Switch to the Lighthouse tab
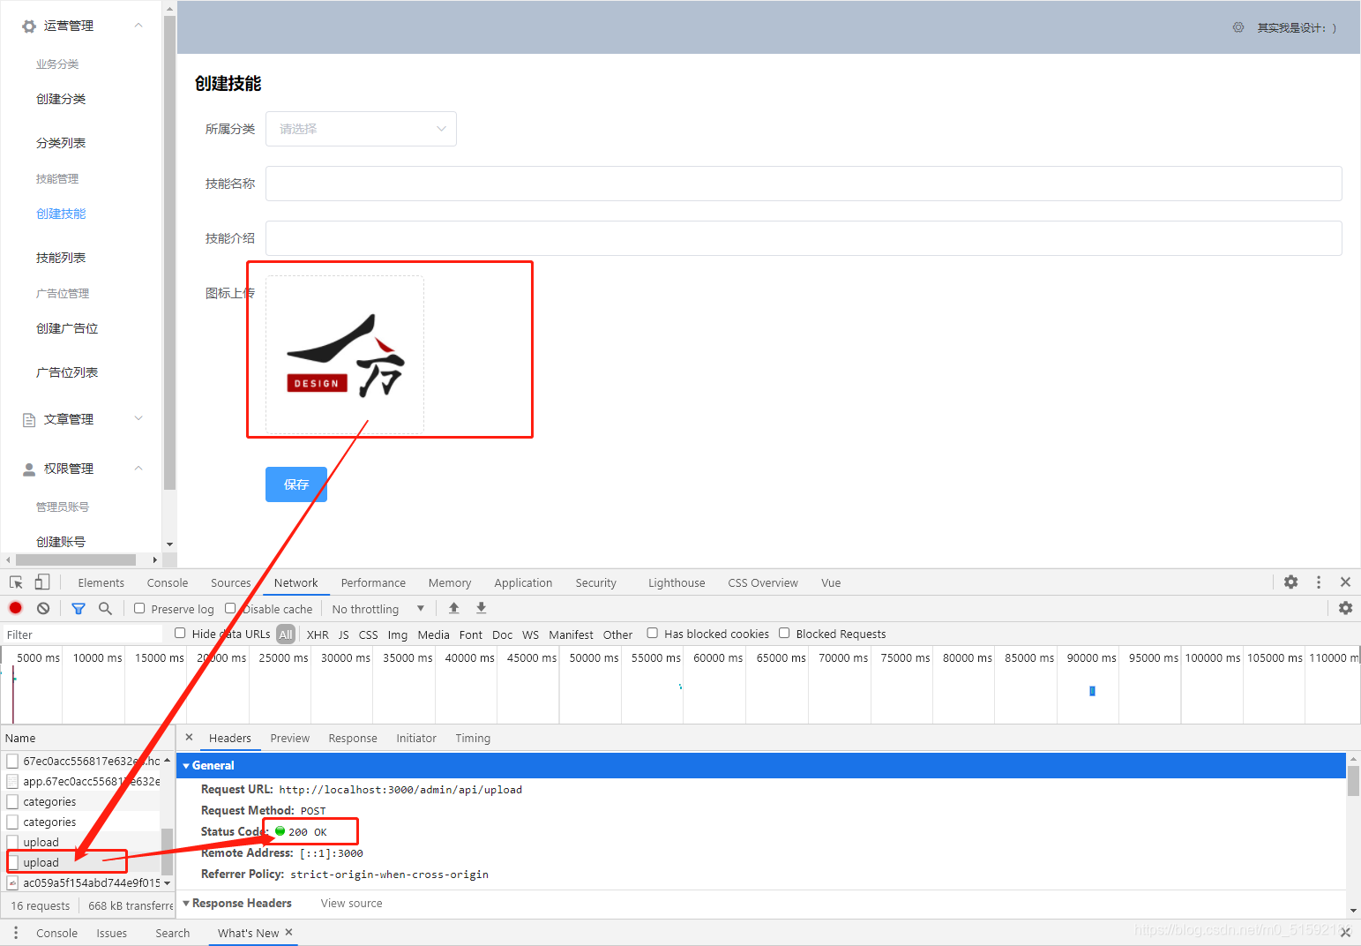The width and height of the screenshot is (1361, 946). [x=677, y=582]
